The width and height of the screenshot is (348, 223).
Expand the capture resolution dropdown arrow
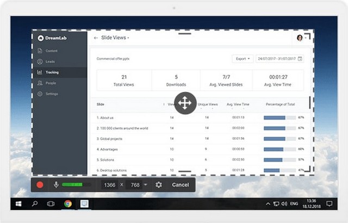click(x=146, y=185)
